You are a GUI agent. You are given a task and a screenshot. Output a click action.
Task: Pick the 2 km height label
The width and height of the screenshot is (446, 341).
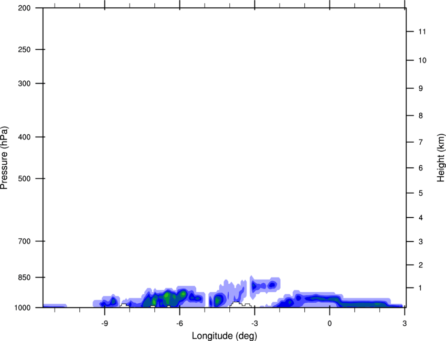pyautogui.click(x=421, y=265)
